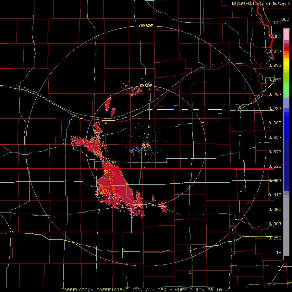Click the TH threshold label
This screenshot has width=292, height=292.
pos(279,253)
